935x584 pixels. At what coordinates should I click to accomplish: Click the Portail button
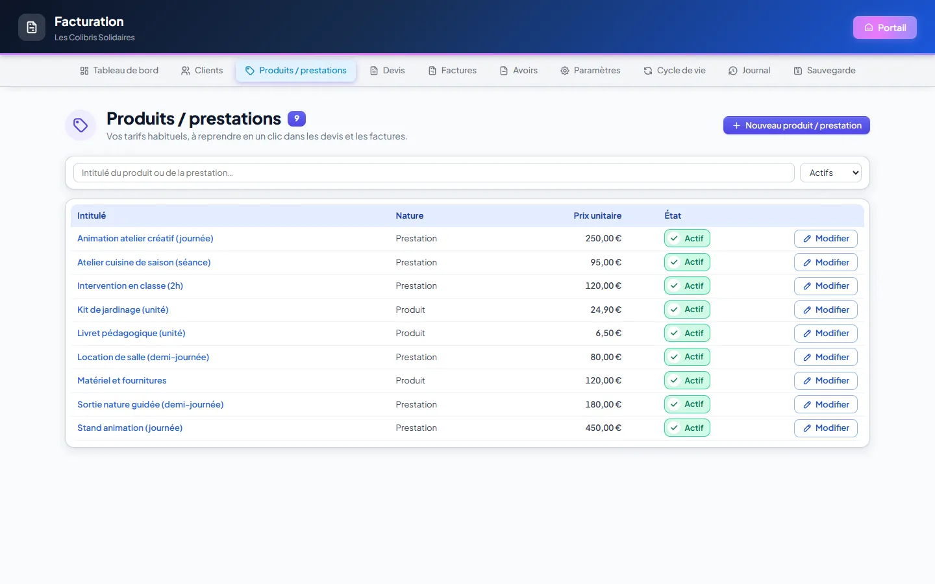pos(885,28)
